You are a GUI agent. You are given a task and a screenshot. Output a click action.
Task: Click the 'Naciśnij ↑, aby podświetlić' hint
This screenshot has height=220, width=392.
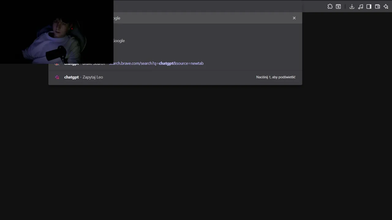(276, 77)
